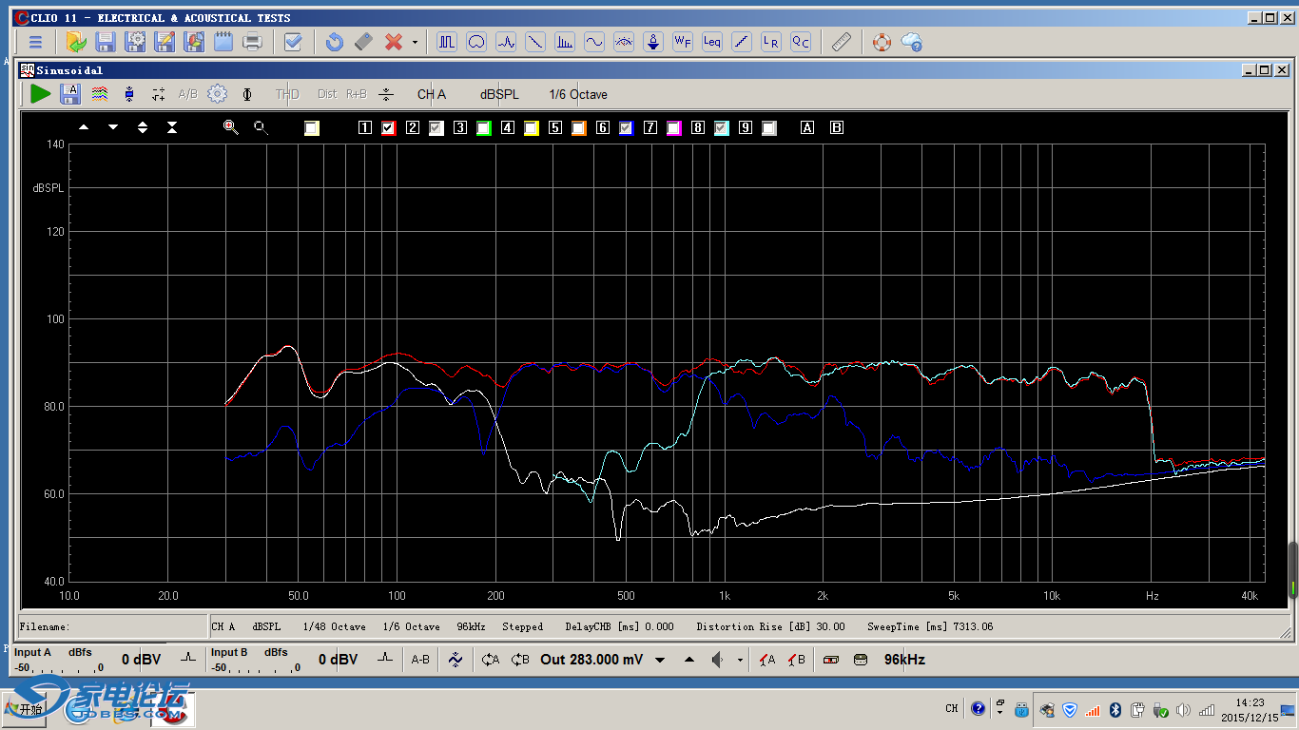This screenshot has width=1299, height=730.
Task: Expand dropdown next to red X icon
Action: click(x=415, y=43)
